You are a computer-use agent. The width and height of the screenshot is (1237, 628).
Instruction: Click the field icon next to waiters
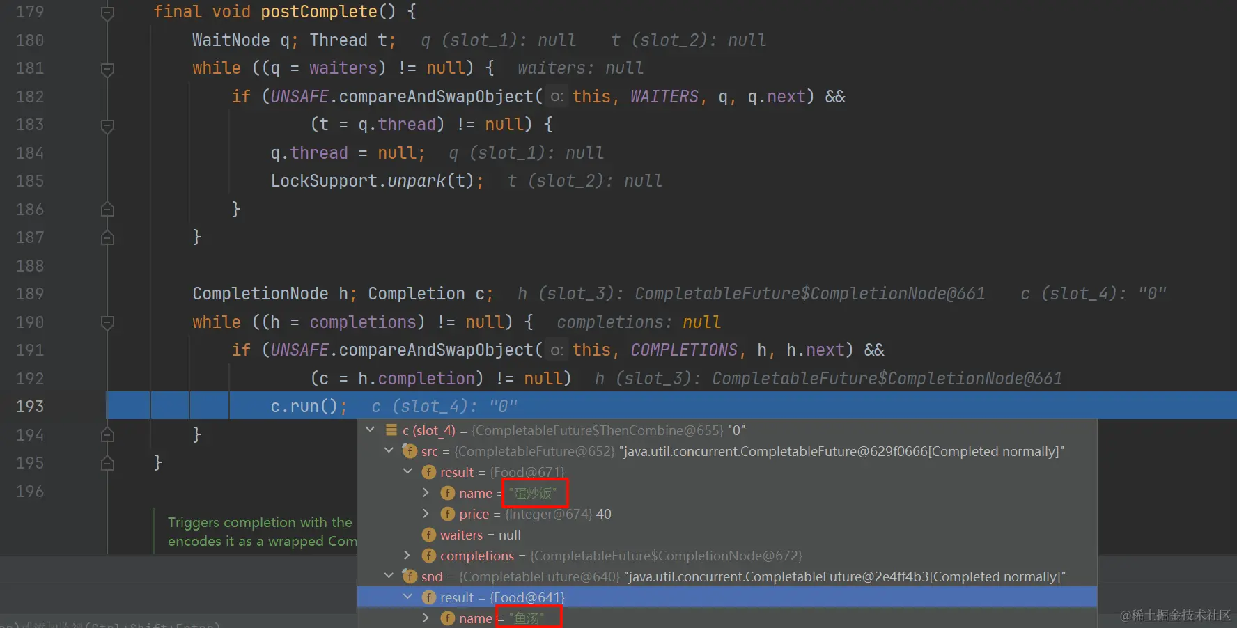(x=429, y=535)
